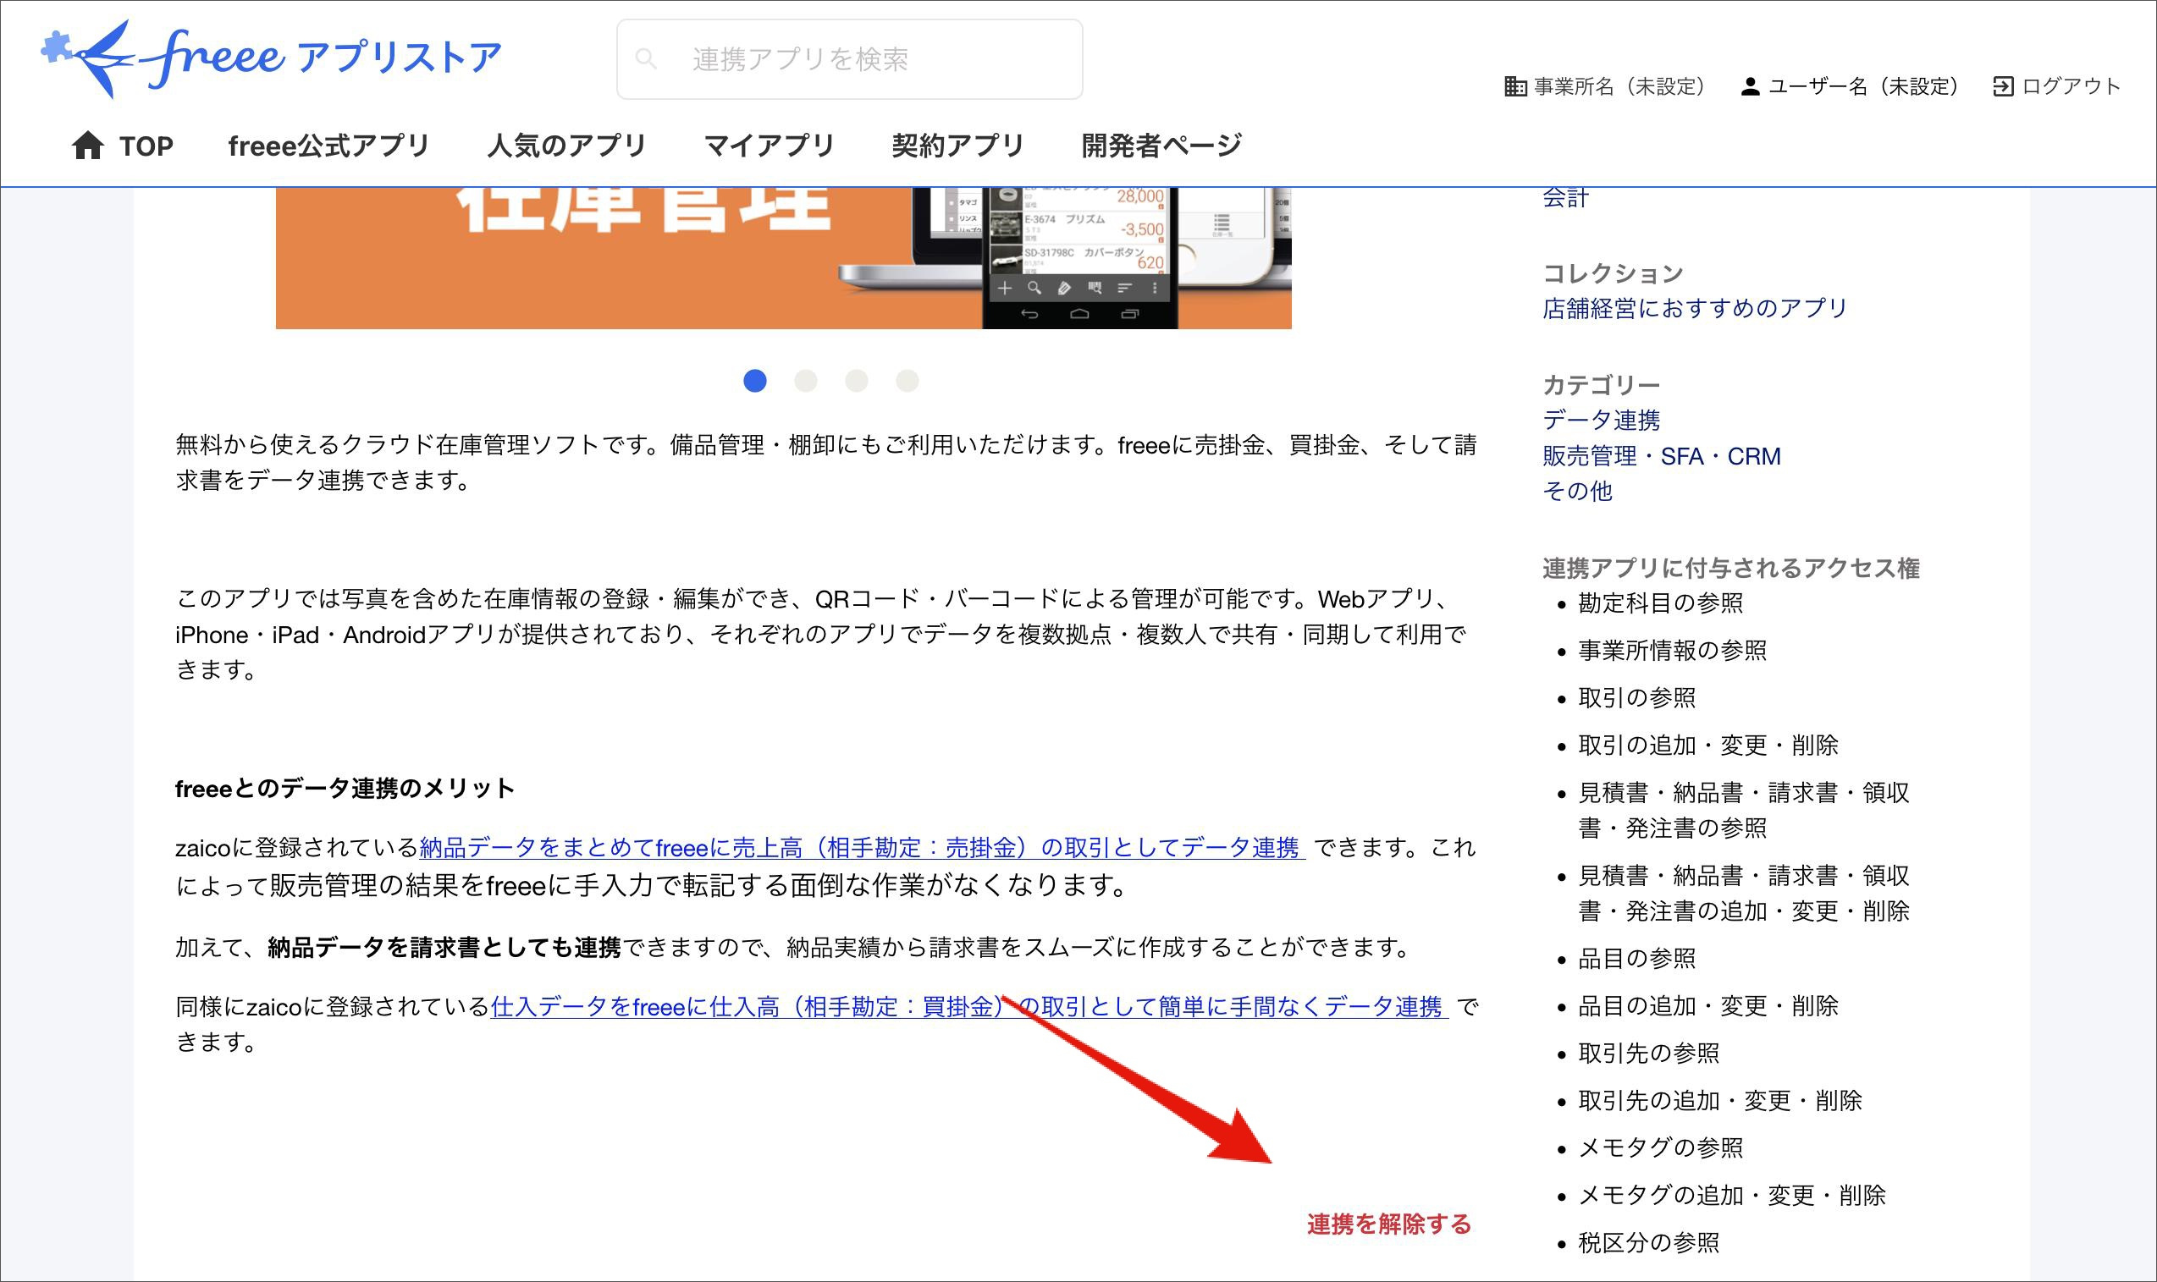Open the freee公式アプリ menu item

(x=328, y=146)
